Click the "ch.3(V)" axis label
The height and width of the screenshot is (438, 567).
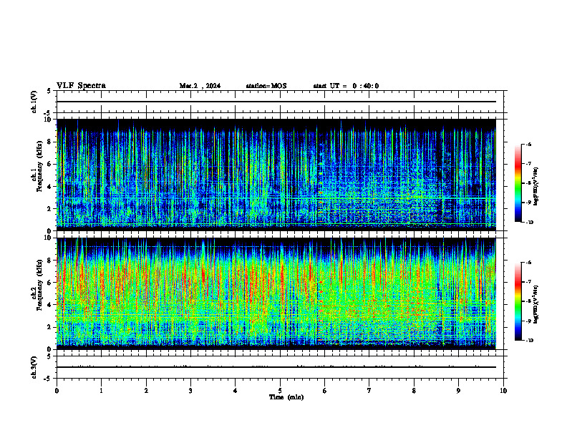click(x=34, y=368)
